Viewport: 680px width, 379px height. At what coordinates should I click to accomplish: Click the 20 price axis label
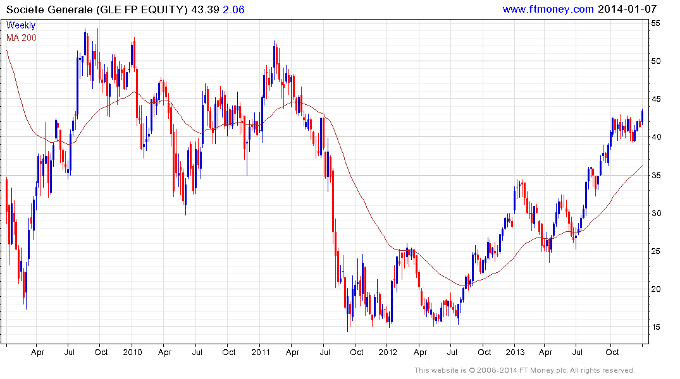656,289
